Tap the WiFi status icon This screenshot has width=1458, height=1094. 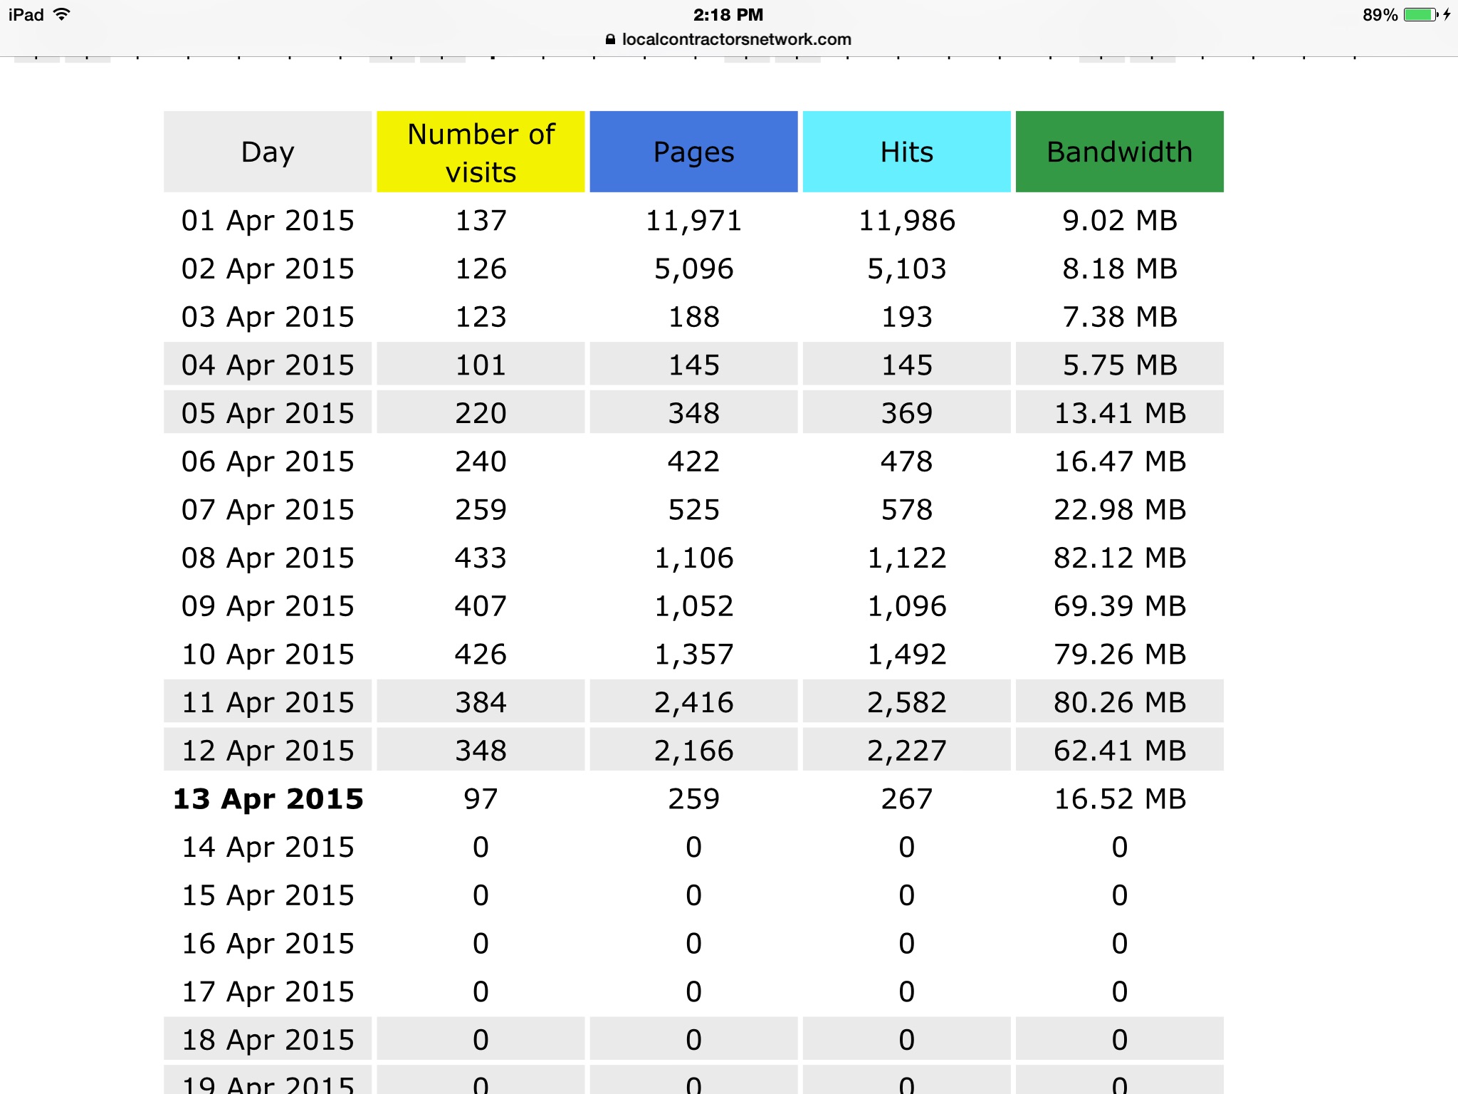point(62,14)
